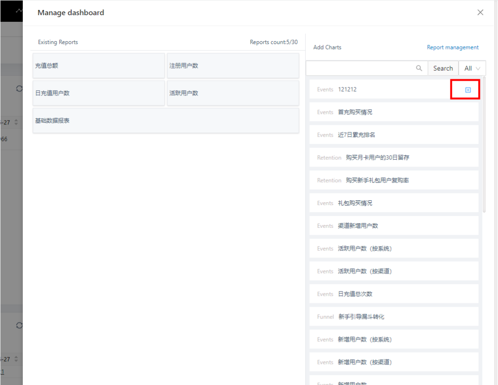
Task: Open the Report management link
Action: pos(452,47)
